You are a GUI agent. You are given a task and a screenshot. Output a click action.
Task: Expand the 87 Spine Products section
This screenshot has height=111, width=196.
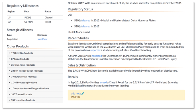point(35,59)
